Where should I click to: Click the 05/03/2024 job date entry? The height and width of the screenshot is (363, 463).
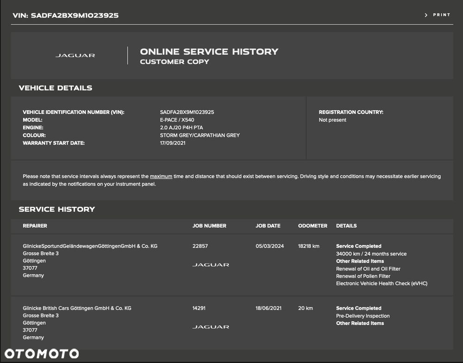[x=269, y=246]
